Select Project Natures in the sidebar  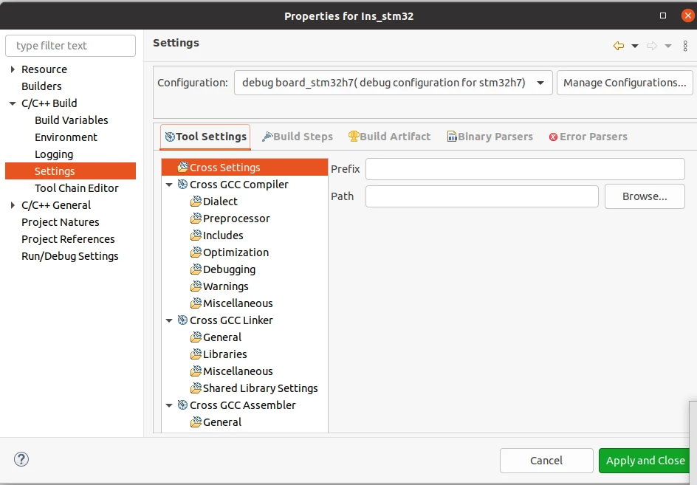[x=60, y=221]
